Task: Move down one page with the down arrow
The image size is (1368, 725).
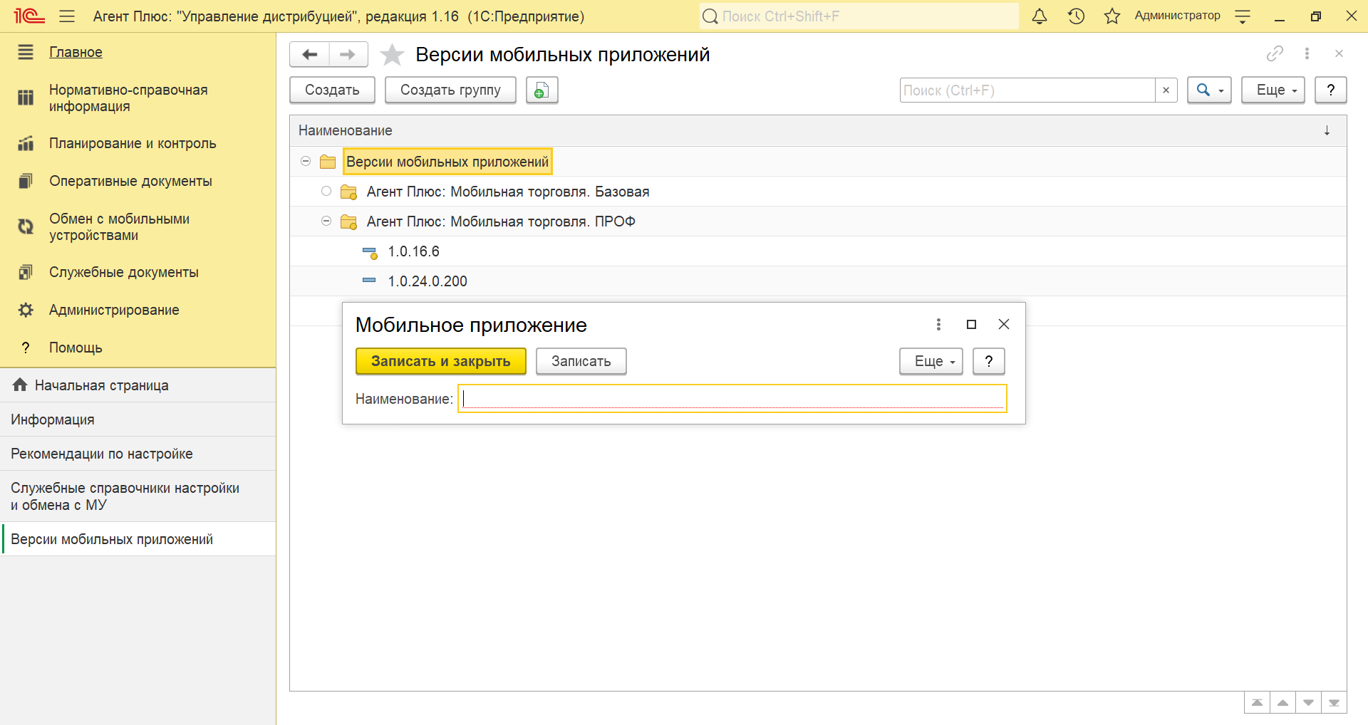Action: coord(1308,702)
